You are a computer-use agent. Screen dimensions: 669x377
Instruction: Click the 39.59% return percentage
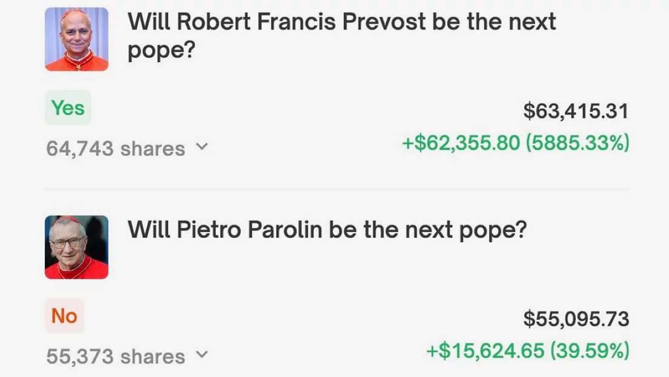[x=590, y=350]
